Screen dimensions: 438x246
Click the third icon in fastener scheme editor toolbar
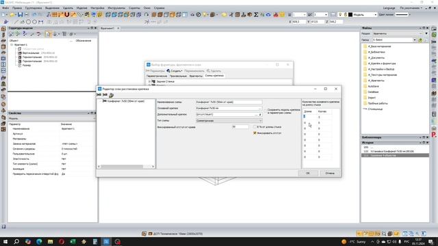point(111,95)
